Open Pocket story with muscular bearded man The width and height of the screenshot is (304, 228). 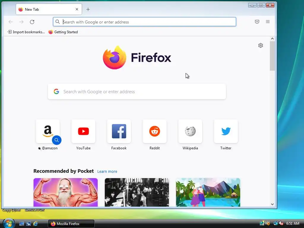[x=66, y=192]
